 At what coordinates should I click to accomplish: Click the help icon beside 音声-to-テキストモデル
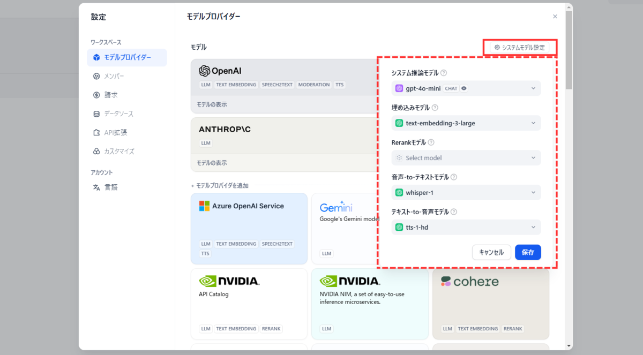point(453,177)
